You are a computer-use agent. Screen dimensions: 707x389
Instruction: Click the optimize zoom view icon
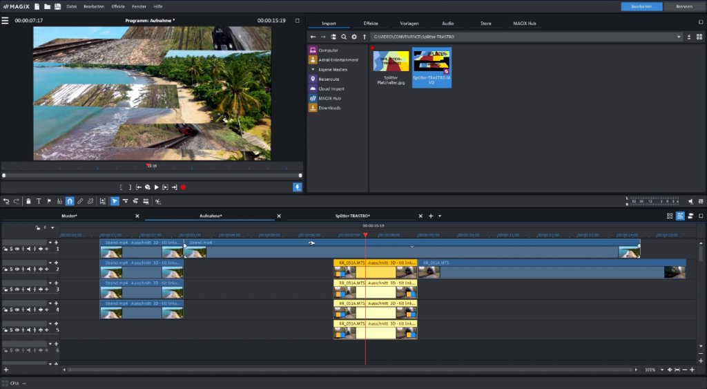677,370
